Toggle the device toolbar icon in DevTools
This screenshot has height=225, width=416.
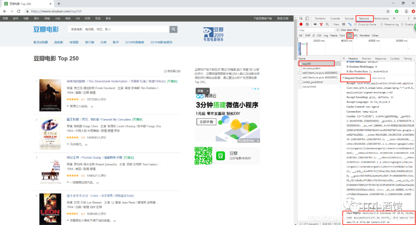[307, 18]
